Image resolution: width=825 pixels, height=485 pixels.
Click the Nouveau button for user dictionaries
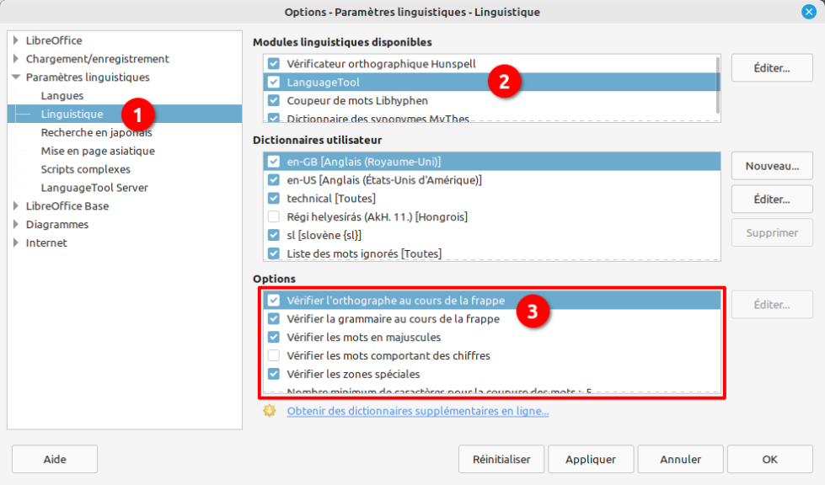tap(771, 165)
